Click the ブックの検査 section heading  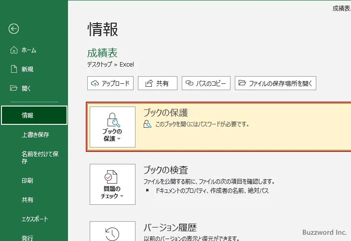[x=166, y=170]
